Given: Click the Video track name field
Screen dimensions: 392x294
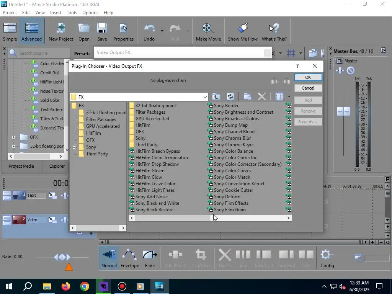Looking at the screenshot, I should click(x=36, y=220).
